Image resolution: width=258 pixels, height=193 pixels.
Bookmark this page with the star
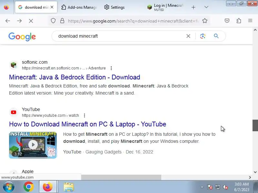[x=205, y=21]
